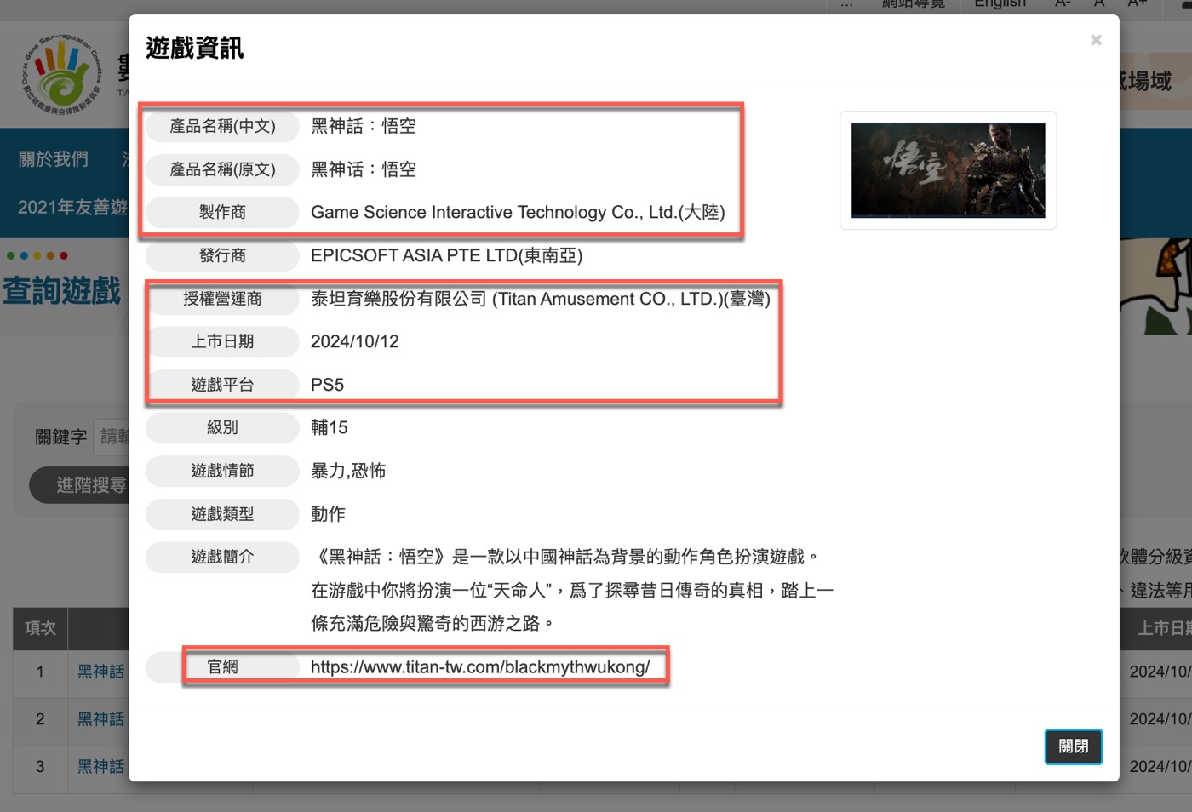Select the 暴力,恐怖 content descriptor text
The height and width of the screenshot is (812, 1192).
coord(348,471)
